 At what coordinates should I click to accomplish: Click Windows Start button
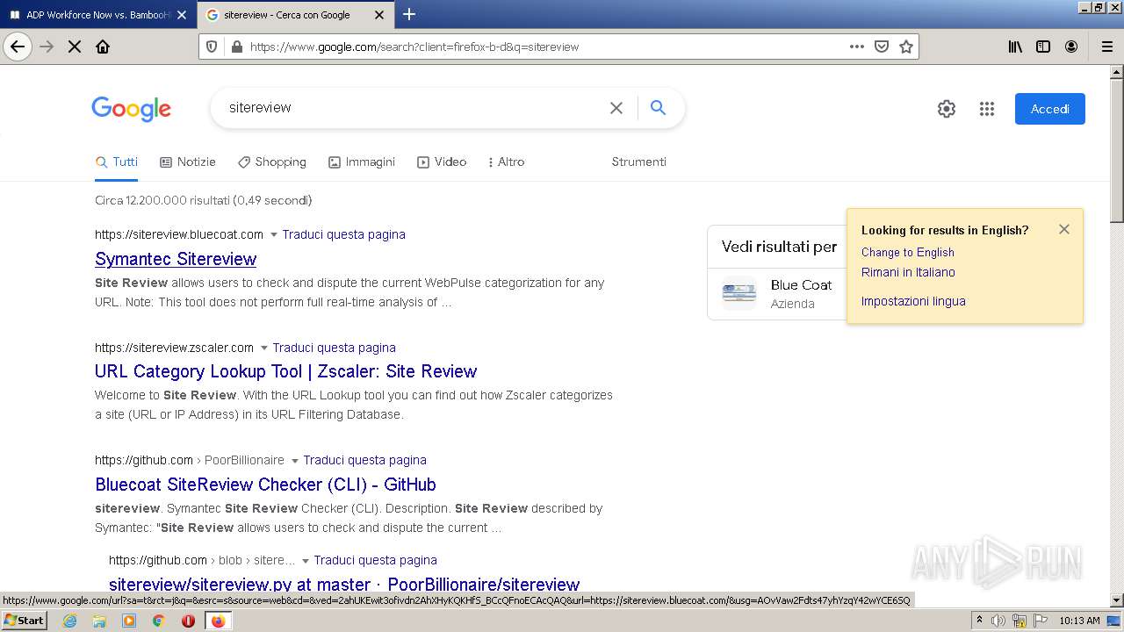(x=25, y=621)
